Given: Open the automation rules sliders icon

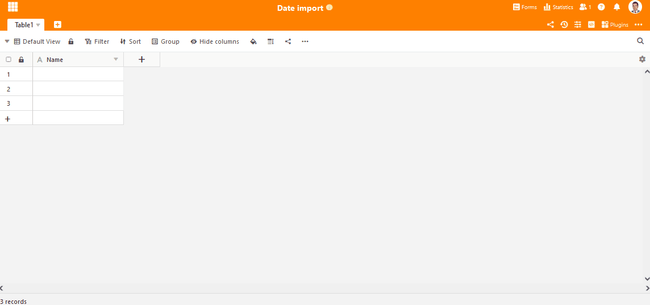Looking at the screenshot, I should (x=578, y=24).
